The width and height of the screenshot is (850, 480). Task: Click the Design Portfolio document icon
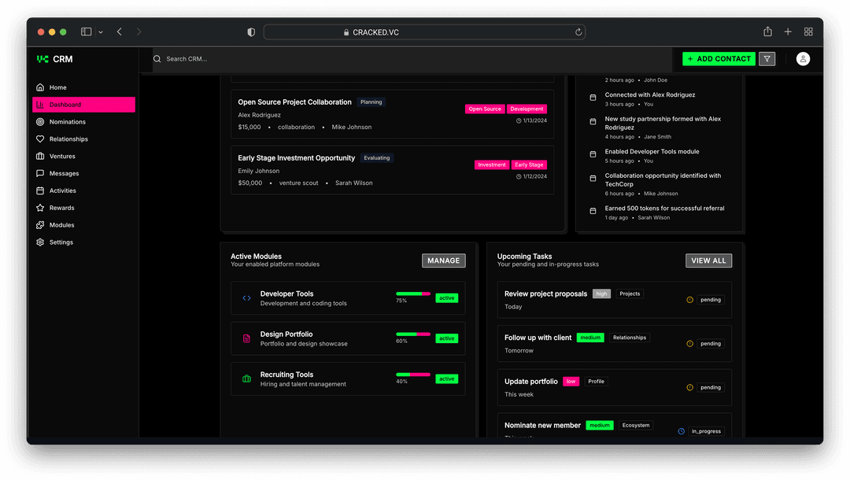click(x=246, y=338)
